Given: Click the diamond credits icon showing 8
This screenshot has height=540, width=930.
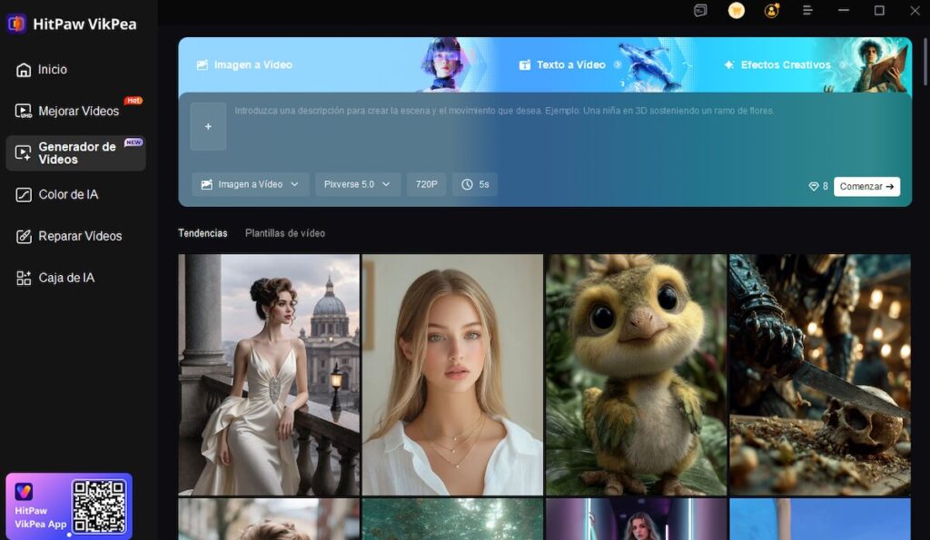Looking at the screenshot, I should coord(814,186).
